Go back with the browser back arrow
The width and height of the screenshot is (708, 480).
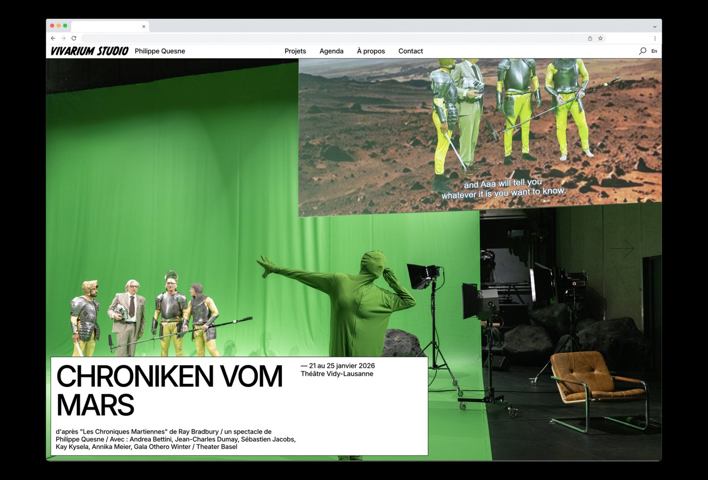point(53,38)
